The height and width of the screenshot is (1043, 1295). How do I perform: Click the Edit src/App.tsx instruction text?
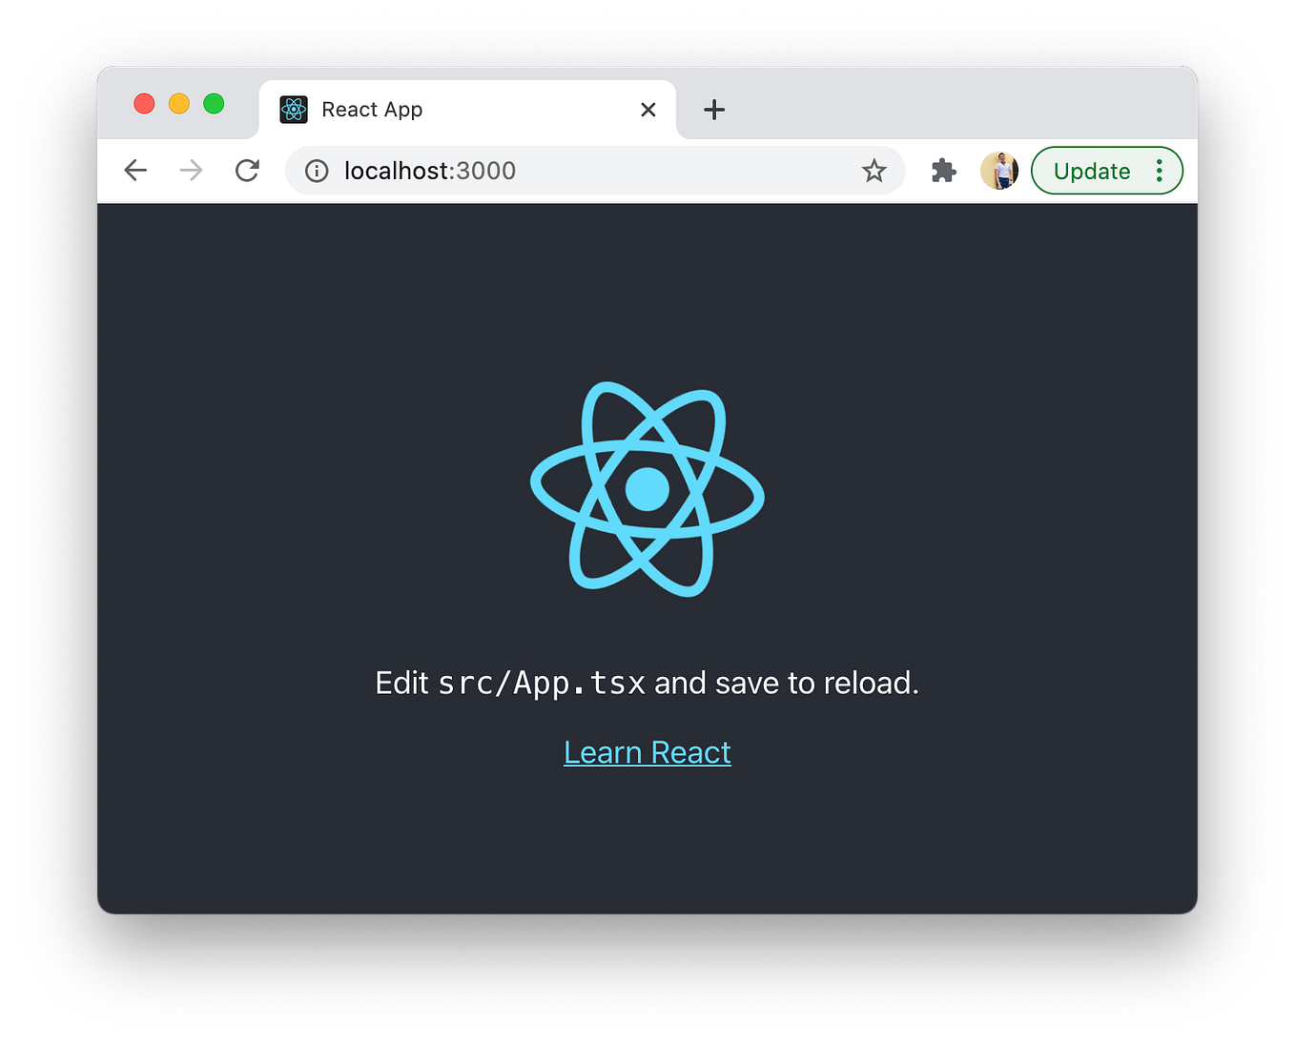[x=647, y=683]
